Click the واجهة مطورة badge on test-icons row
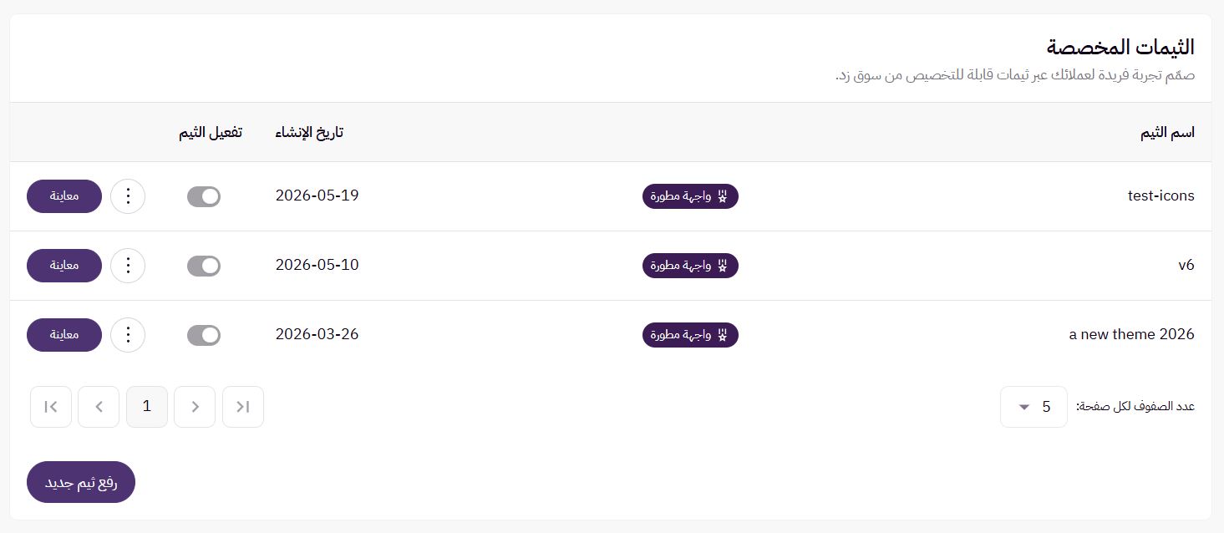1224x533 pixels. [x=691, y=196]
